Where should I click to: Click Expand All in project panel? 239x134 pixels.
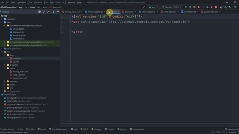click(44, 12)
